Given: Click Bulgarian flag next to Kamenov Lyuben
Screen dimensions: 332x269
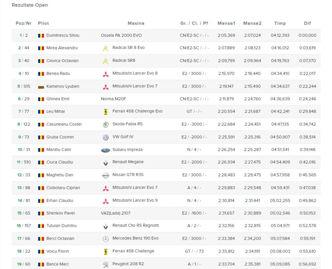Looking at the screenshot, I should (x=41, y=87).
